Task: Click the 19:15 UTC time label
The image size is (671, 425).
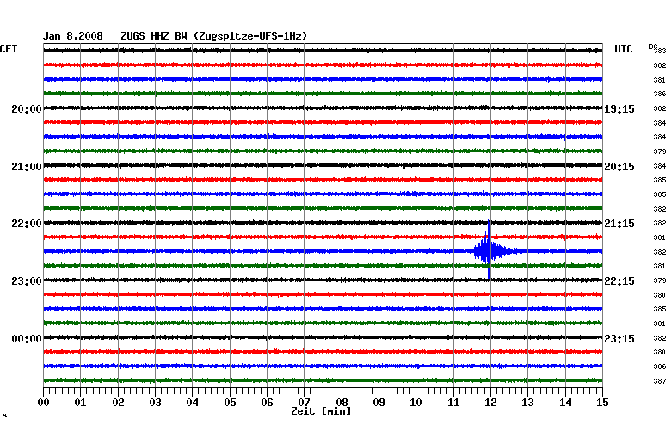Action: [x=619, y=109]
